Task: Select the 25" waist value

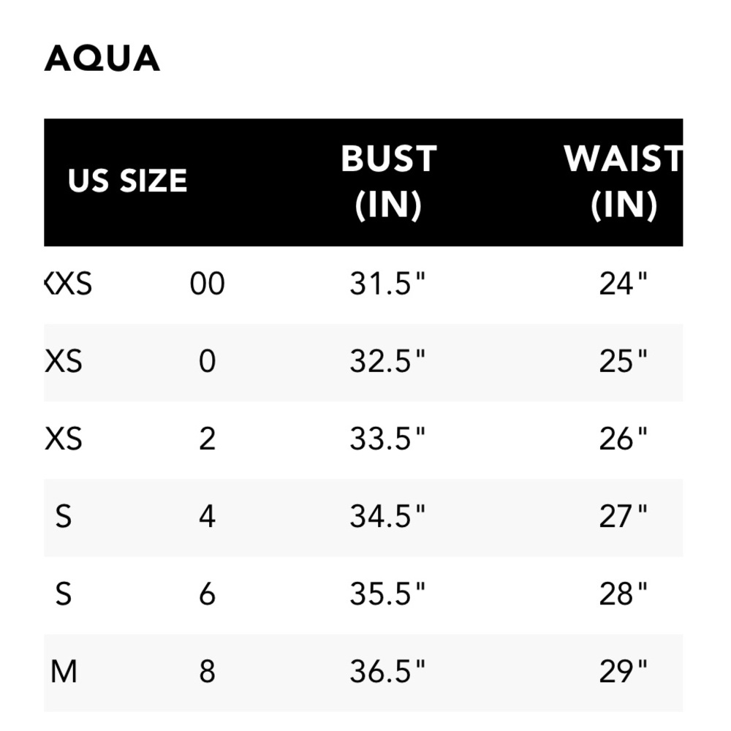Action: [x=624, y=361]
